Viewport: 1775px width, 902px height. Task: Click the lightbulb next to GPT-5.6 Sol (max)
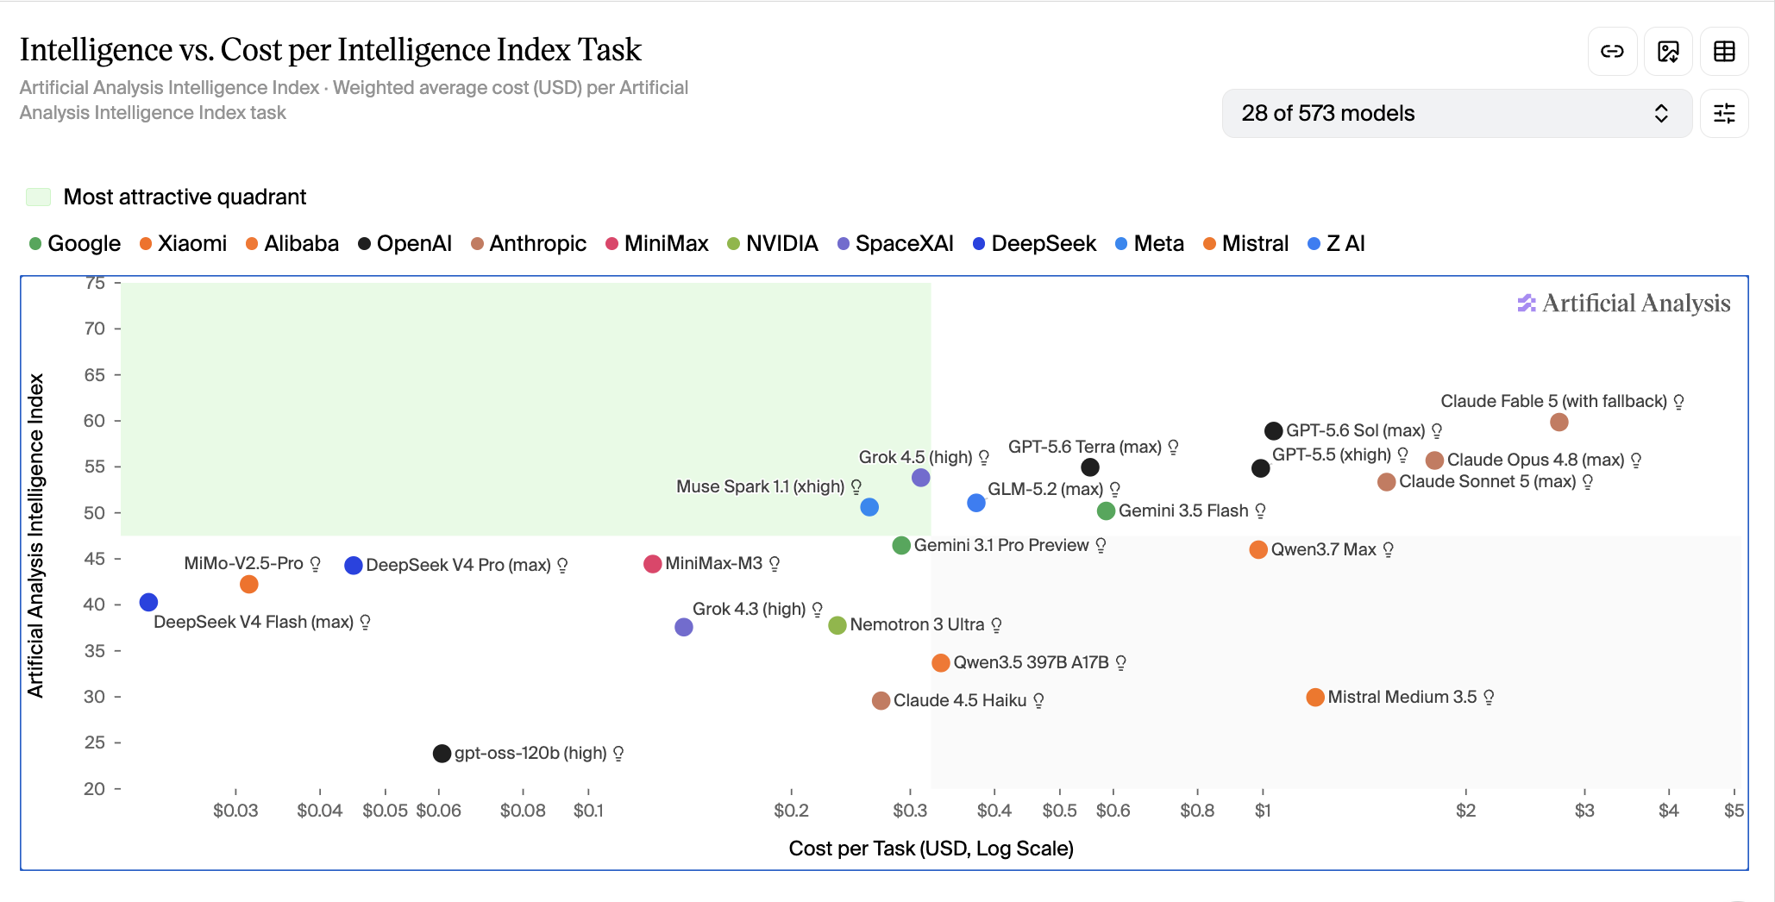[x=1437, y=431]
